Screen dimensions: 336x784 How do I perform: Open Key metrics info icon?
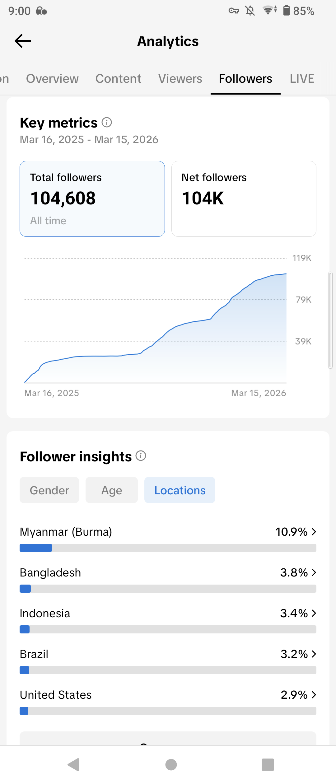pos(107,123)
